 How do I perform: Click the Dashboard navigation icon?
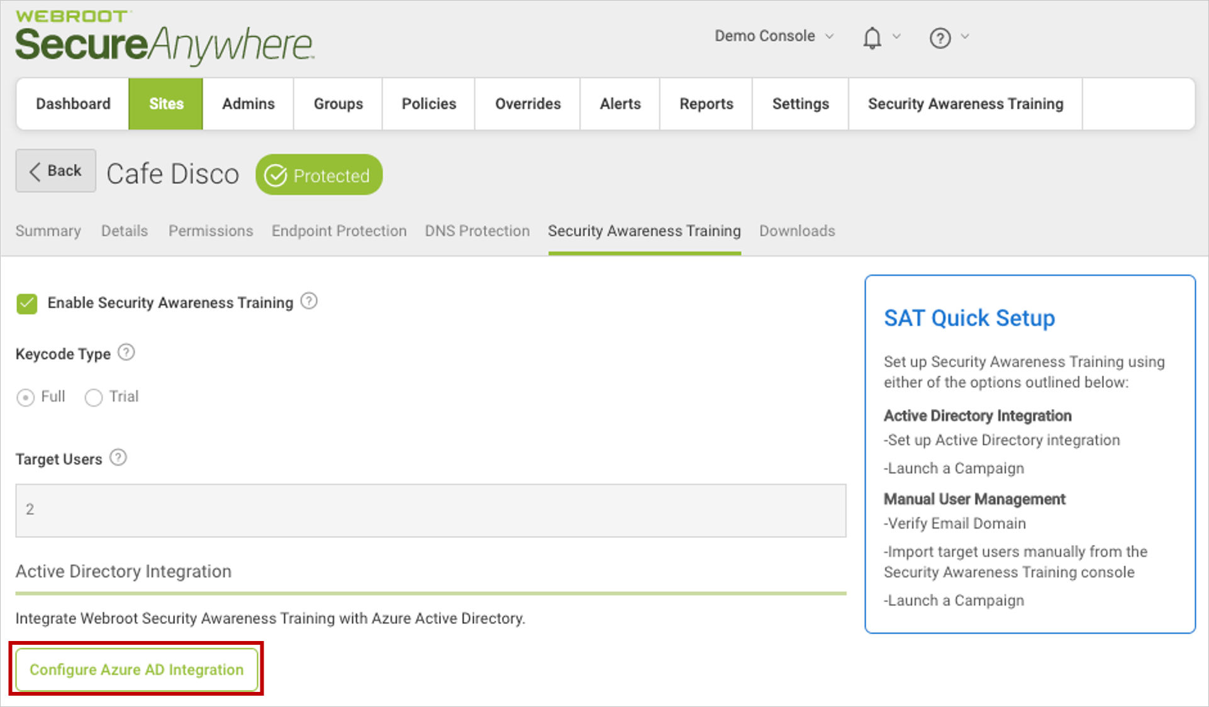coord(72,104)
